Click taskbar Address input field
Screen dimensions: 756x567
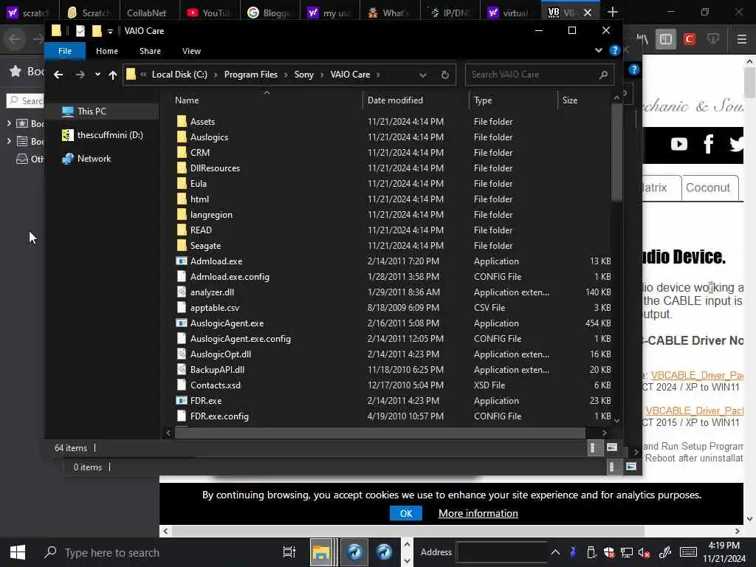click(x=501, y=552)
